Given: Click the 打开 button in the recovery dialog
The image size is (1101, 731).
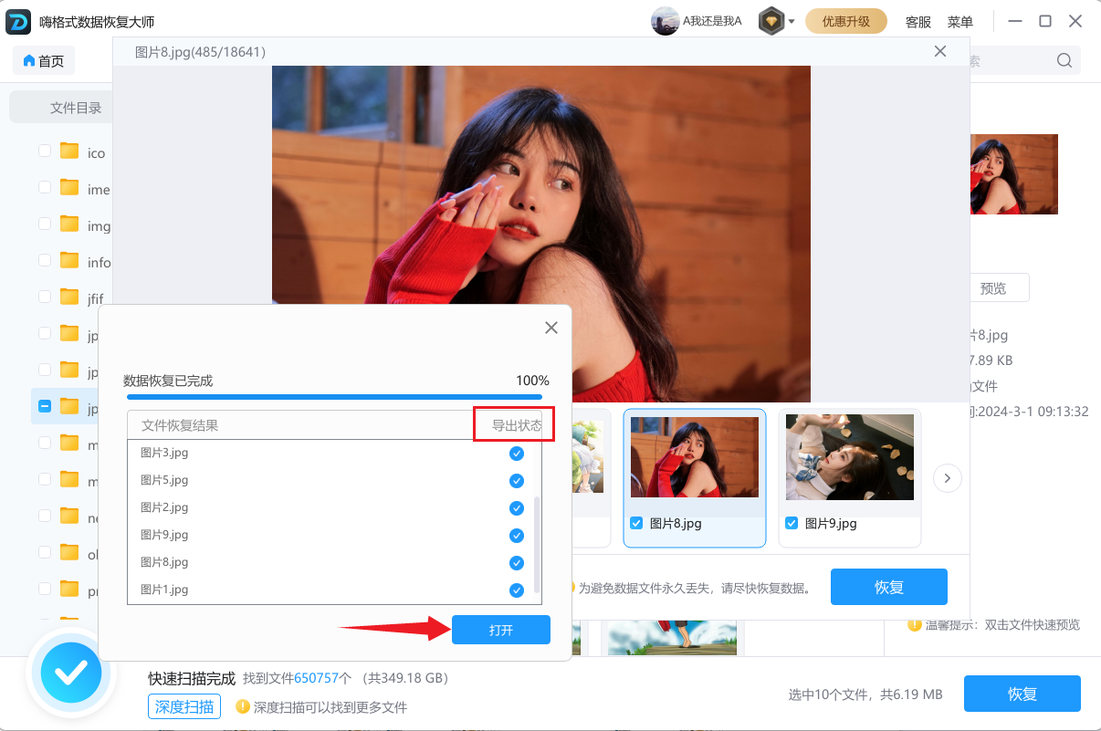Looking at the screenshot, I should (x=500, y=629).
